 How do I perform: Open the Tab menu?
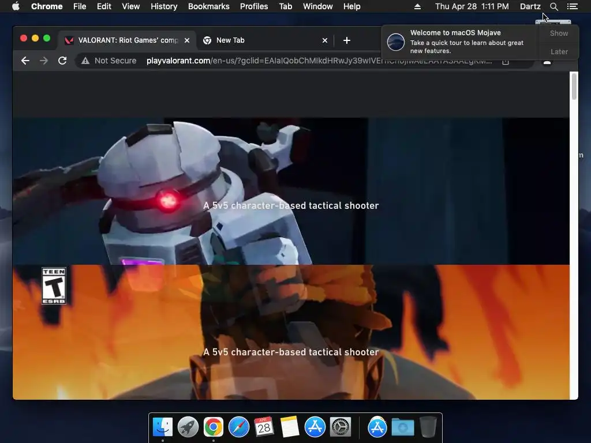[x=285, y=6]
